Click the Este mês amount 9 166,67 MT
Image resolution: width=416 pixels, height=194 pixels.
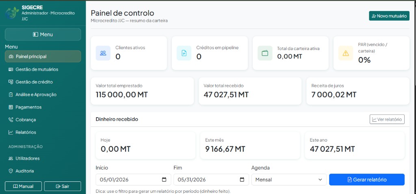(x=225, y=149)
